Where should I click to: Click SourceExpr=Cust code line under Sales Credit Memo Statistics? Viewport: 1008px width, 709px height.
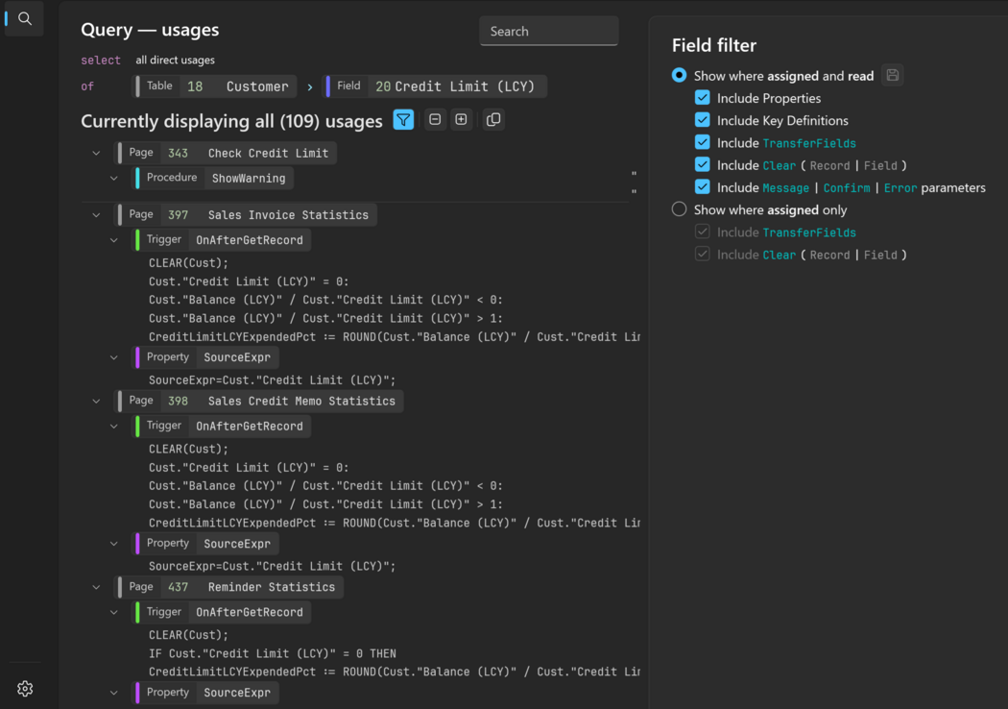pos(273,566)
